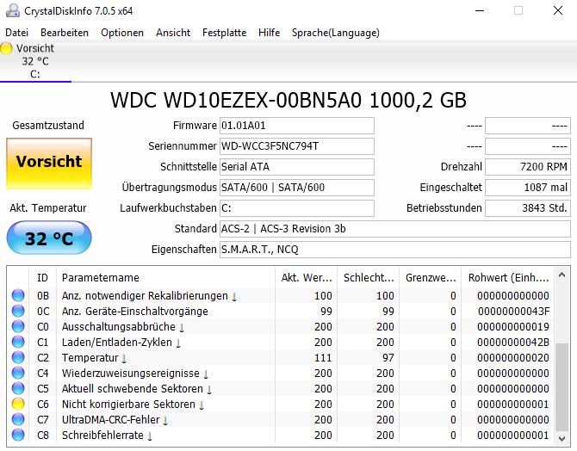
Task: Click the disk model title WDC WD10EZEX-00BN5A0
Action: (236, 100)
